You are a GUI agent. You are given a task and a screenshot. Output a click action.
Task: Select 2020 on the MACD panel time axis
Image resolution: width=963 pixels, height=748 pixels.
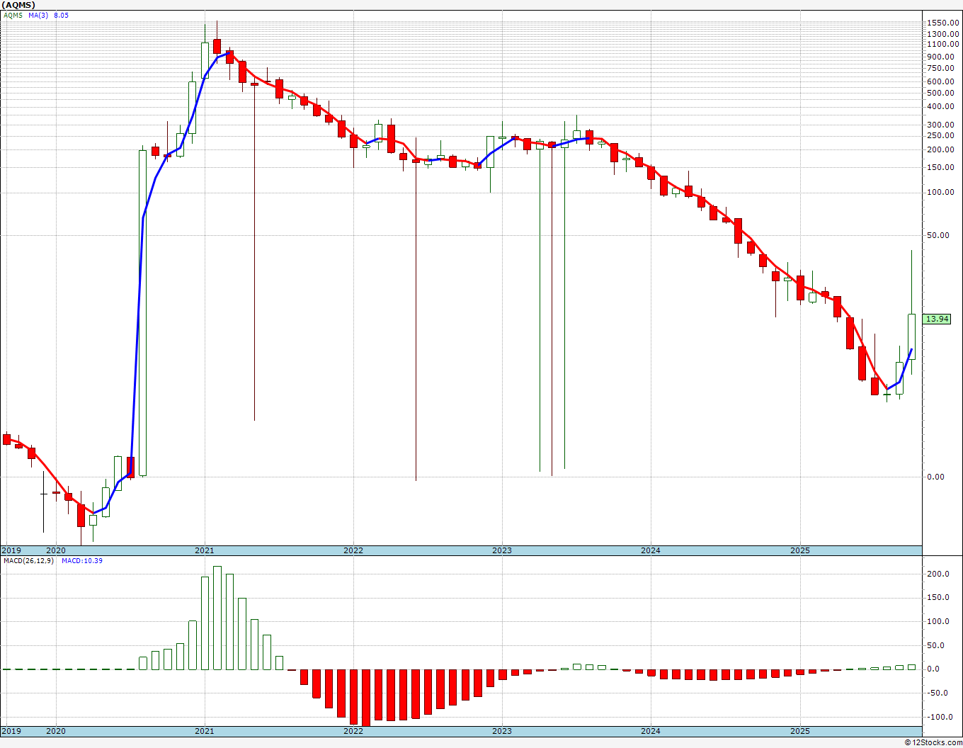click(x=55, y=731)
